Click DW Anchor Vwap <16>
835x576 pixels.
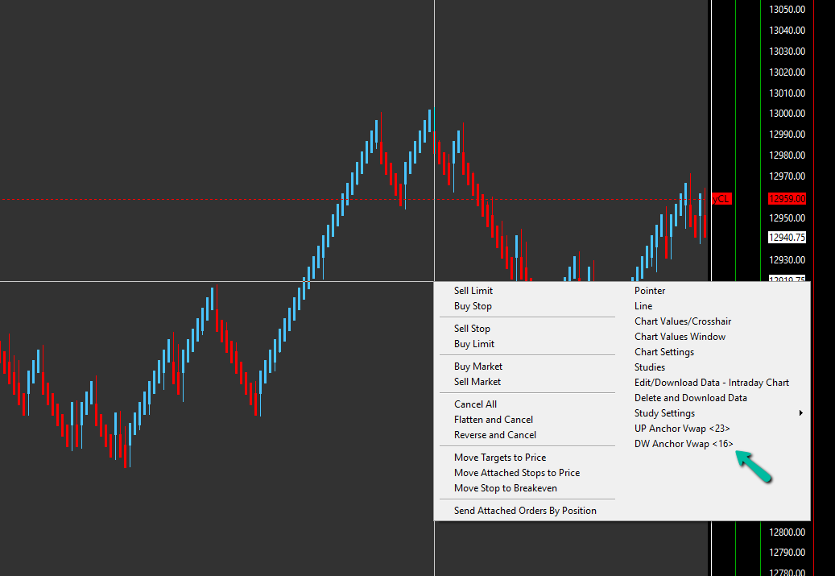click(684, 444)
